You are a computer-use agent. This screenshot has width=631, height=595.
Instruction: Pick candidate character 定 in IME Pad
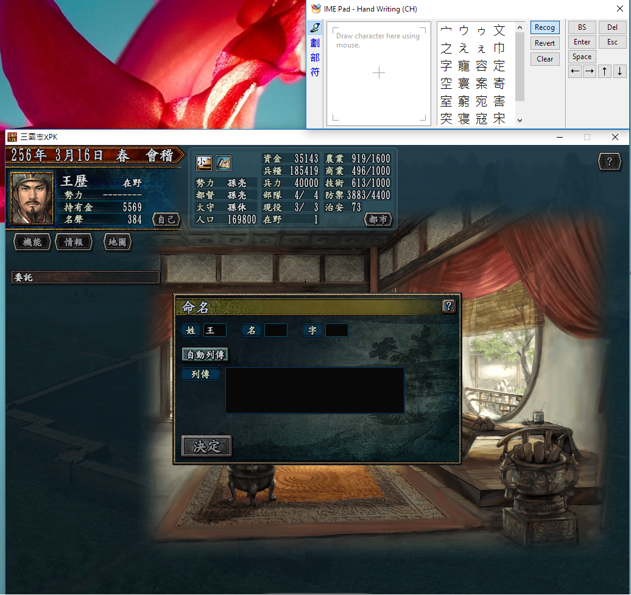point(499,66)
